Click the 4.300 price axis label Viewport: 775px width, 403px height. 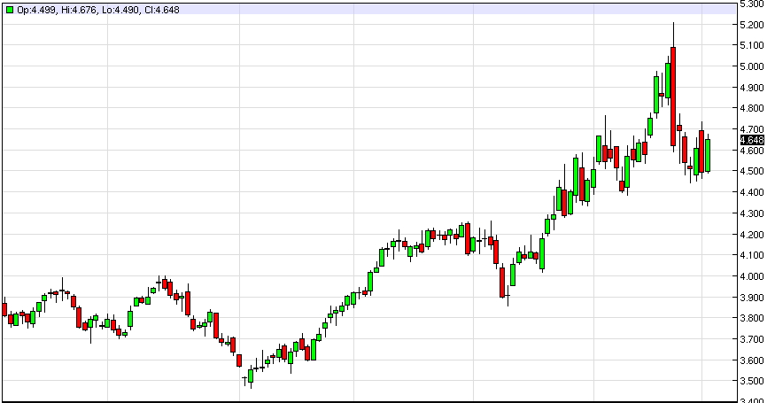click(x=752, y=213)
